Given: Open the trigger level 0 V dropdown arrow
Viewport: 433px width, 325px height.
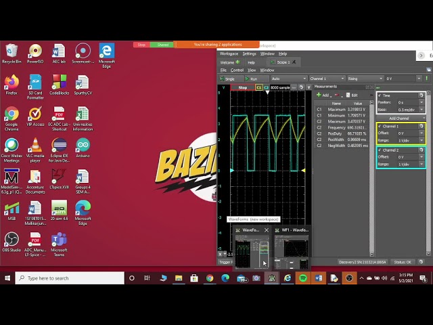Looking at the screenshot, I should click(x=419, y=79).
